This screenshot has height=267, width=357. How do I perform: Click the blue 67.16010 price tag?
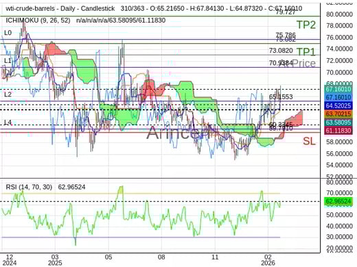(x=338, y=97)
